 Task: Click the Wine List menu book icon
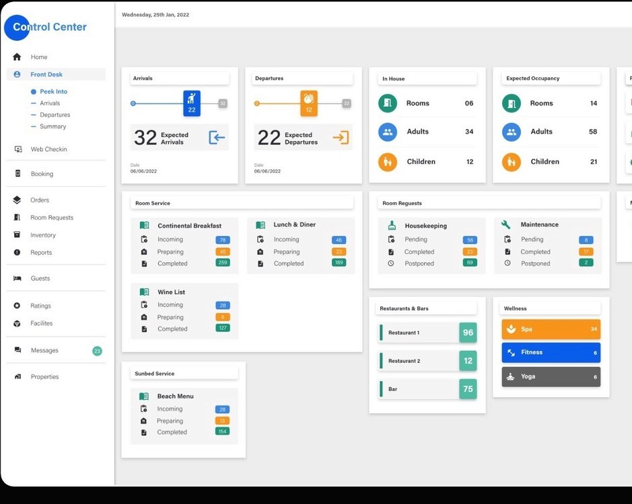tap(144, 292)
